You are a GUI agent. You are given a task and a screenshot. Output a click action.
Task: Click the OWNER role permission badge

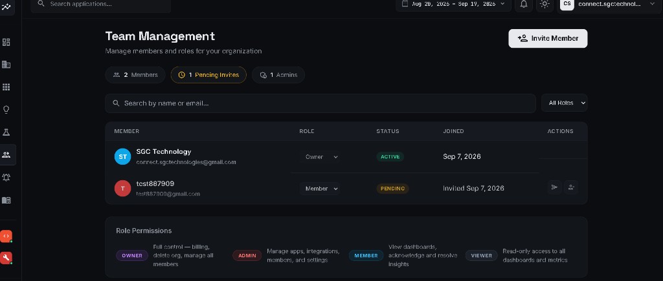[132, 255]
